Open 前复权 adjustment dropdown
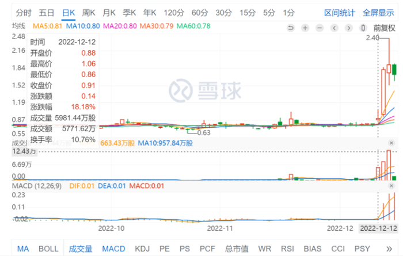This screenshot has height=256, width=403. pos(384,28)
